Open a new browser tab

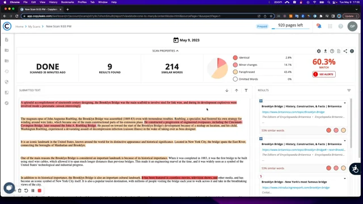[x=67, y=10]
